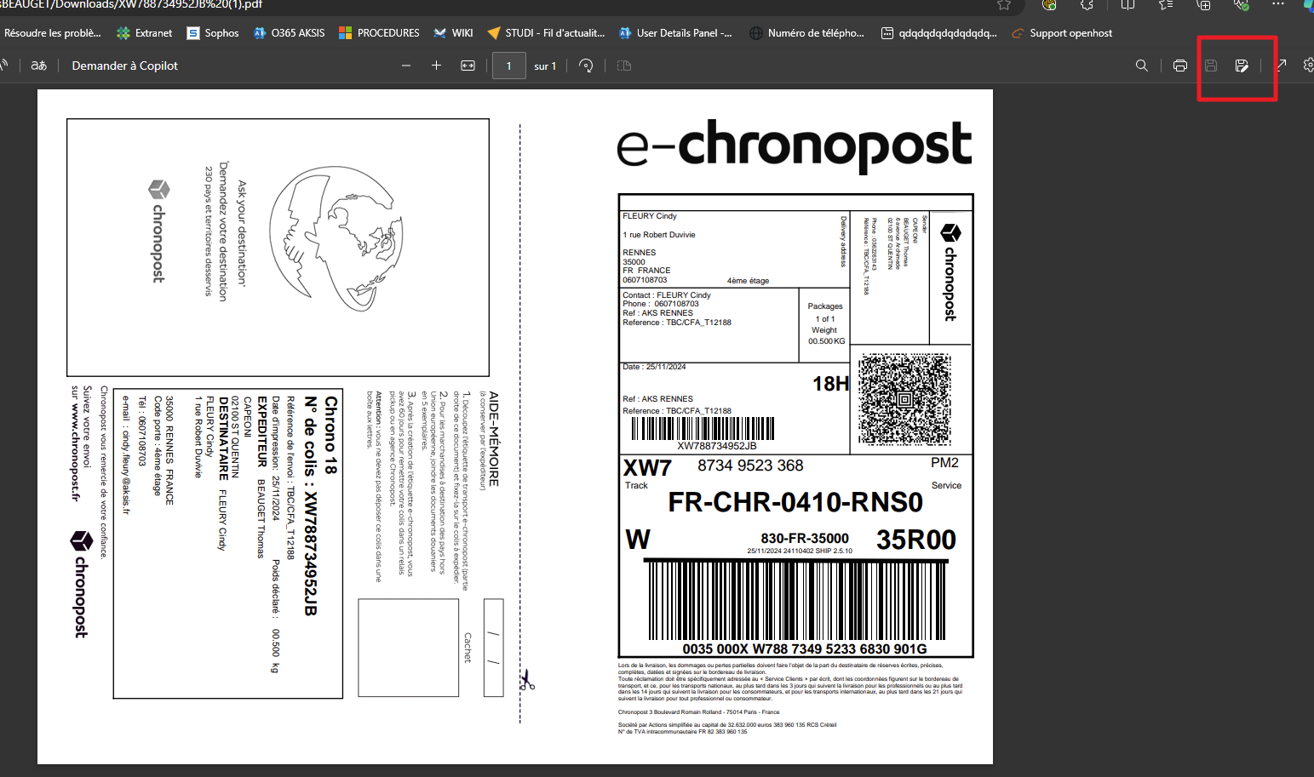The width and height of the screenshot is (1314, 777).
Task: Open the split screen feature
Action: [1128, 4]
